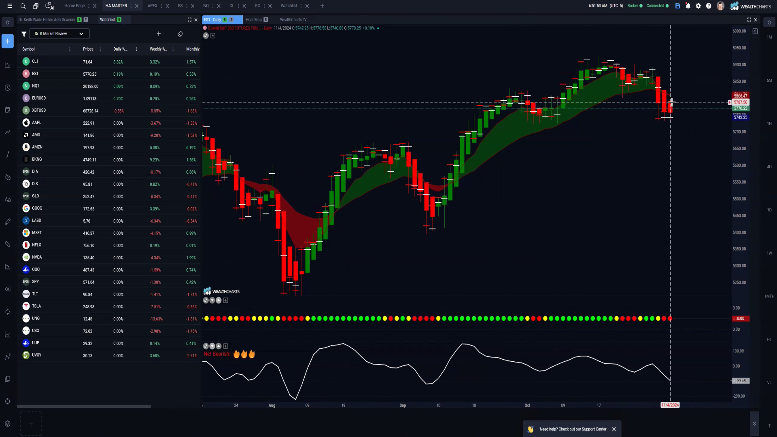Click the plus box on dots indicator pane

point(225,300)
